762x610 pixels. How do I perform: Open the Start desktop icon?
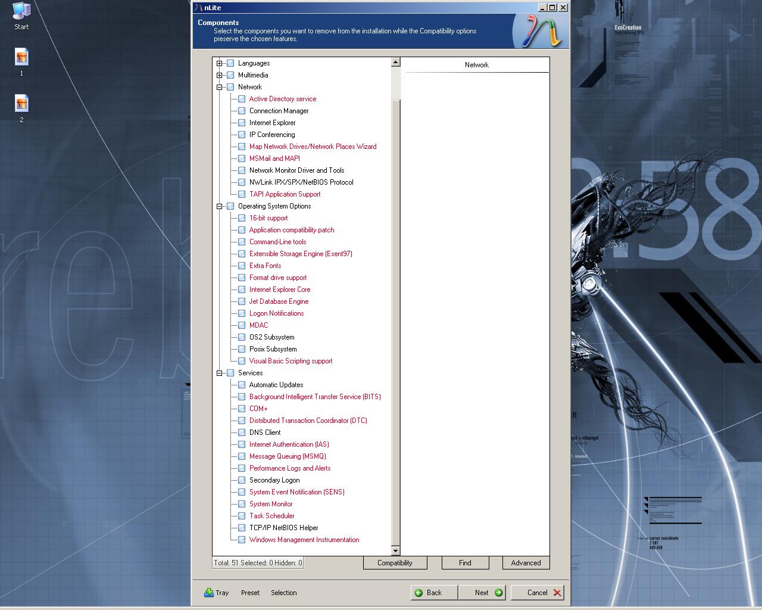click(21, 16)
